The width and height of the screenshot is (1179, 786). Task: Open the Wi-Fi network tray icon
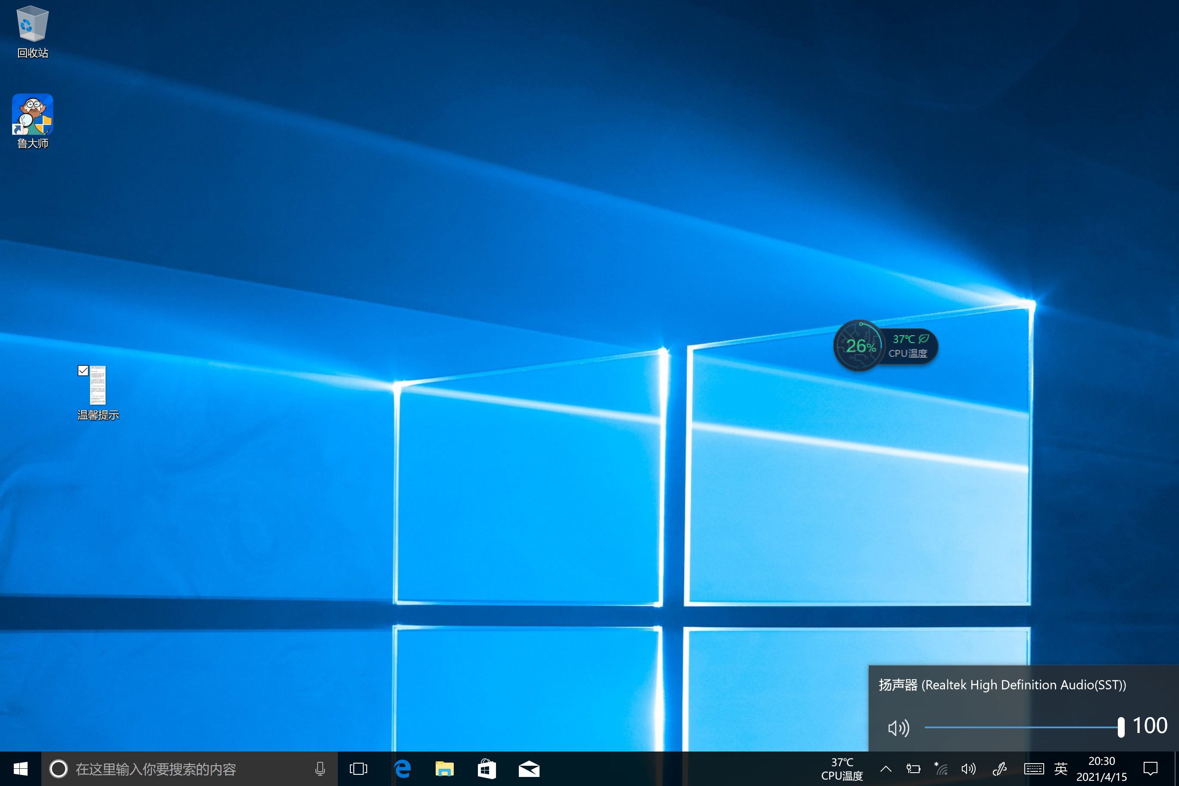click(x=941, y=769)
